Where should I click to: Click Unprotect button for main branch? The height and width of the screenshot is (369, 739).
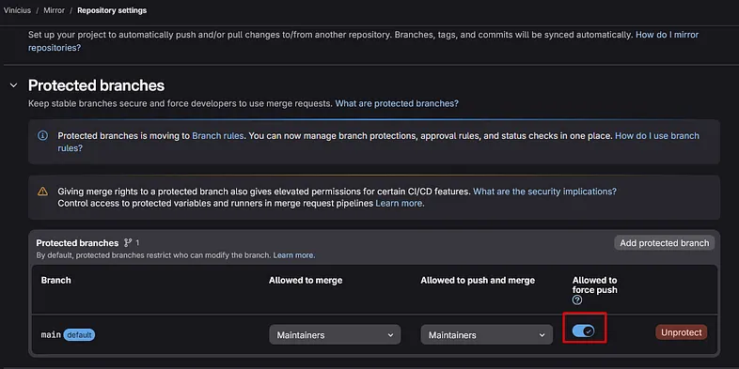click(x=681, y=332)
